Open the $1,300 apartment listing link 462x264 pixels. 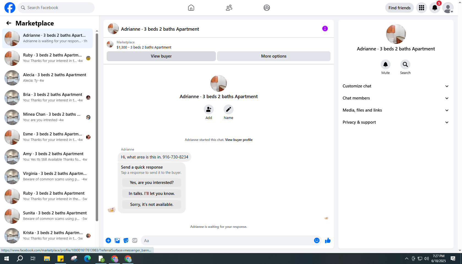click(144, 47)
